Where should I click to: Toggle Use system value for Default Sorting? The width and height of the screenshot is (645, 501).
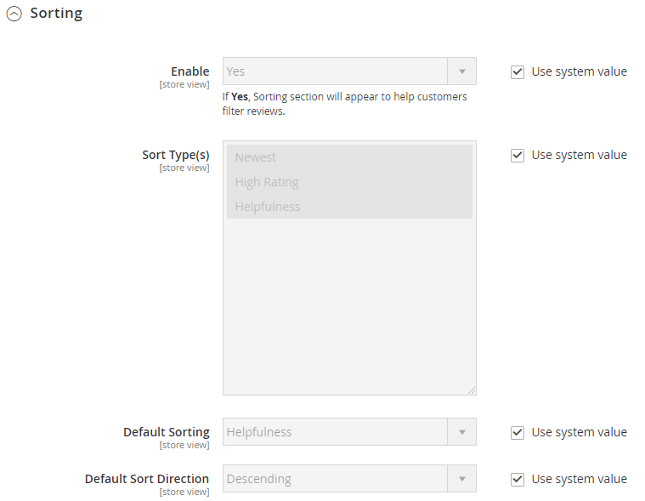(518, 433)
